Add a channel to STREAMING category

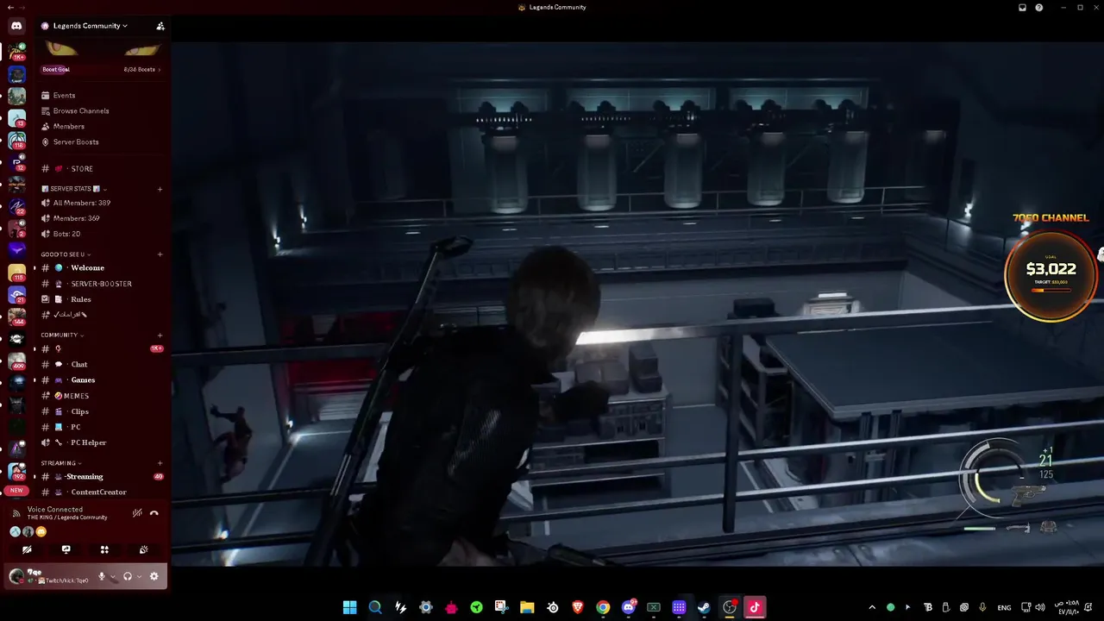point(160,463)
